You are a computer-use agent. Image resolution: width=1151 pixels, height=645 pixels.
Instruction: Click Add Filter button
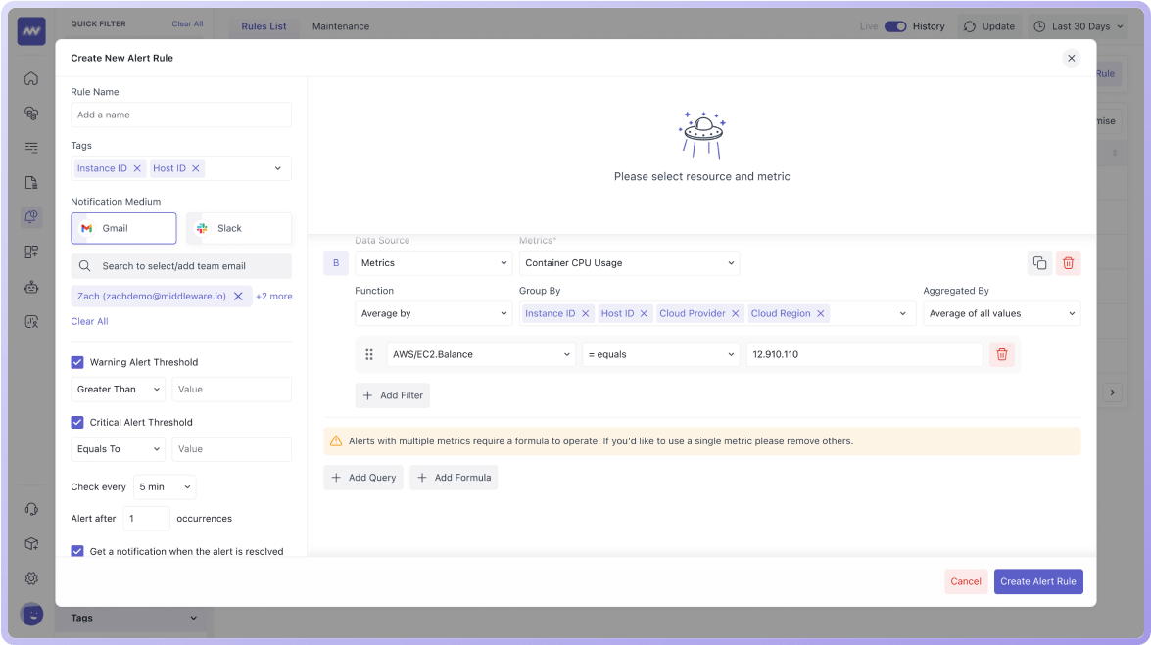393,395
